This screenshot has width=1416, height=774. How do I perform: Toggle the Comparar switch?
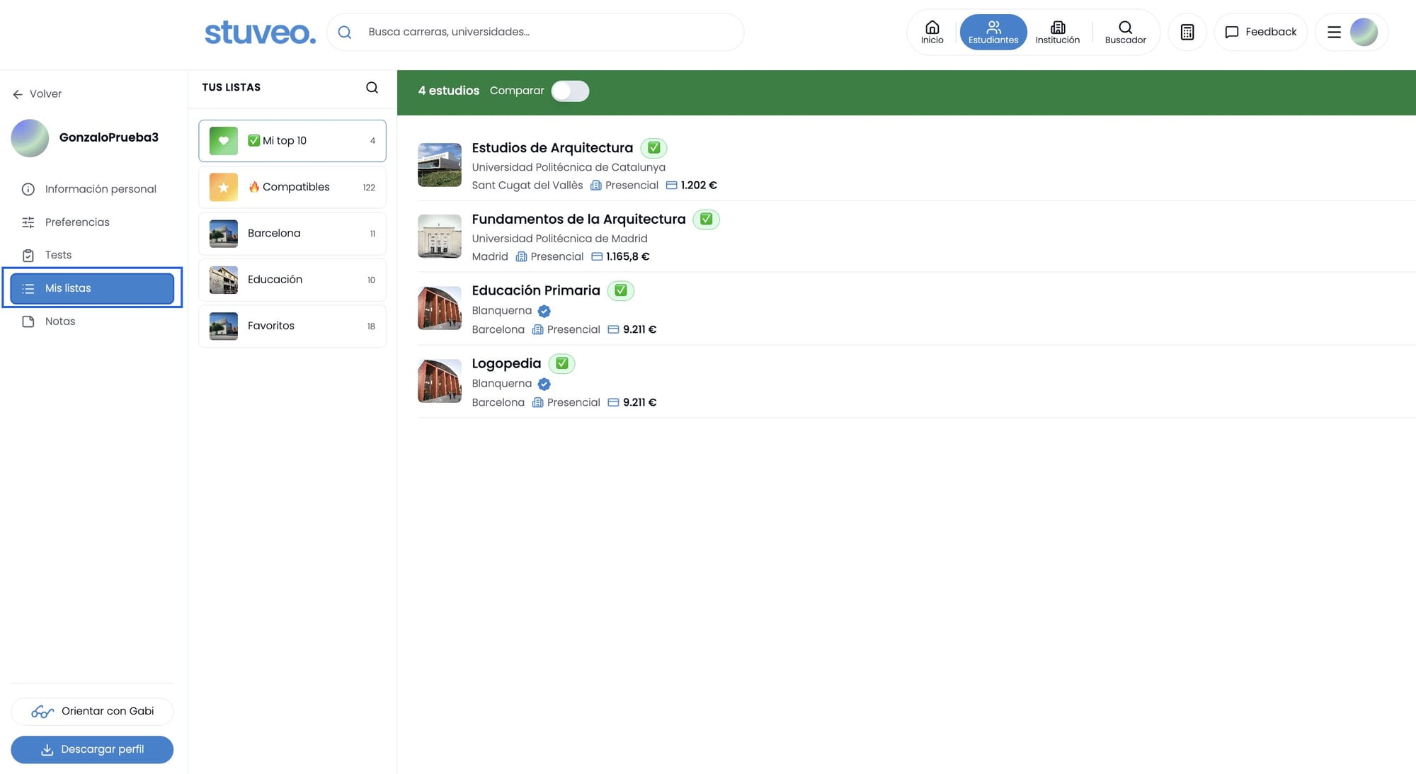click(x=570, y=91)
